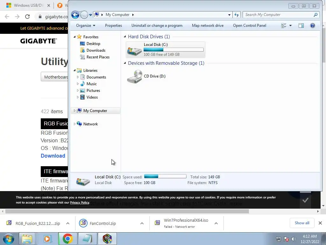
Task: Close the Chrome downloads bar
Action: tap(320, 223)
